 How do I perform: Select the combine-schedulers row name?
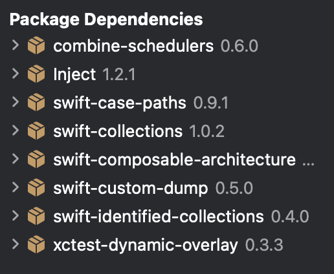(x=133, y=46)
